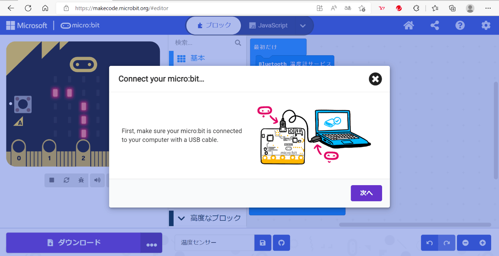Add page to favorites star
The height and width of the screenshot is (256, 499).
click(362, 8)
